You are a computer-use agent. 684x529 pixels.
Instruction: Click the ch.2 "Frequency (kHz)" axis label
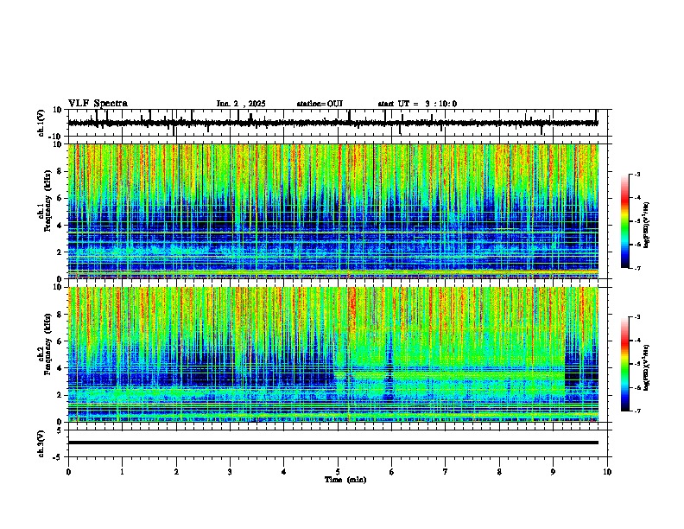pyautogui.click(x=47, y=344)
